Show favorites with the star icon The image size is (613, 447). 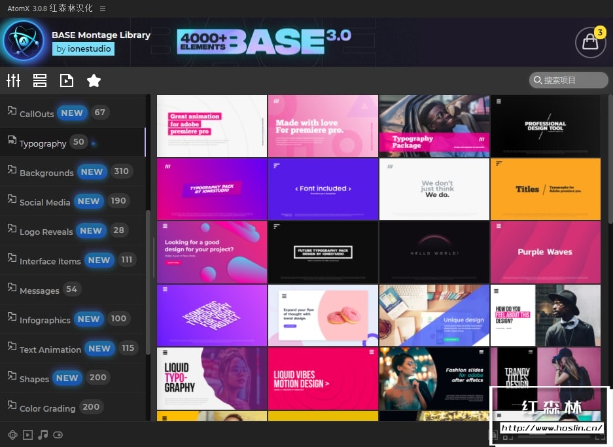(94, 80)
